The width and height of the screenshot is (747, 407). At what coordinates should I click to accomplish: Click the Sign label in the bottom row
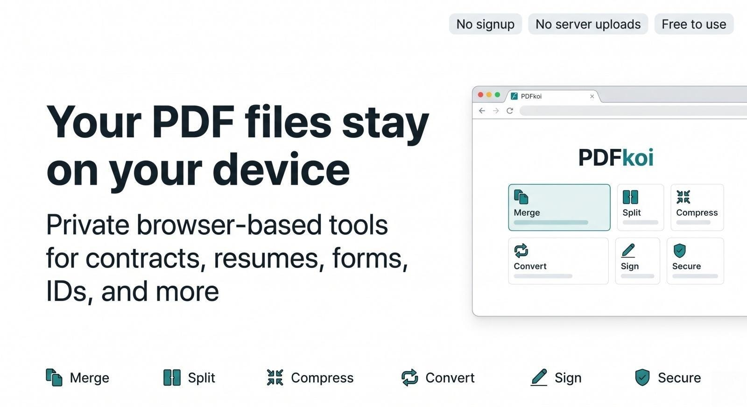pos(568,378)
